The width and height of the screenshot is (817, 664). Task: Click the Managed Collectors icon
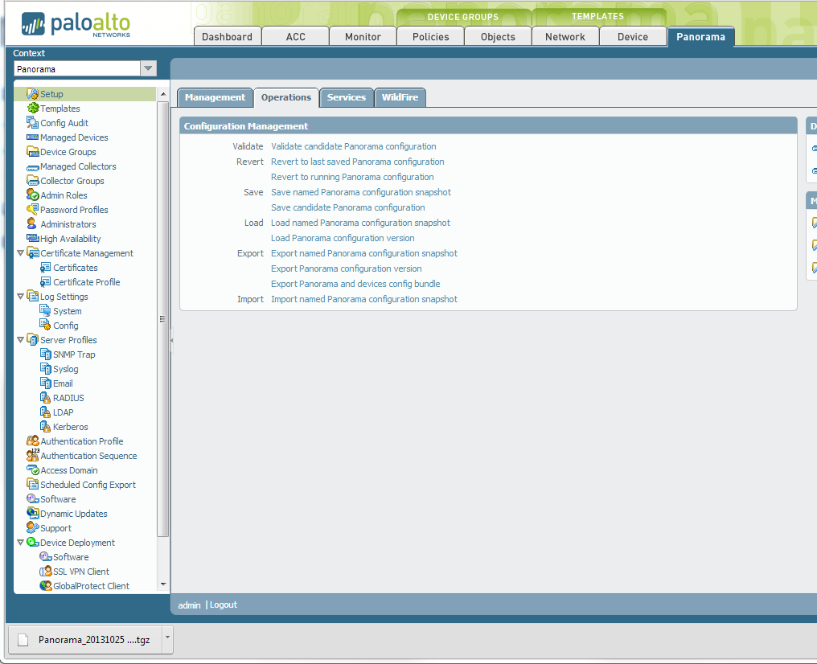[33, 168]
